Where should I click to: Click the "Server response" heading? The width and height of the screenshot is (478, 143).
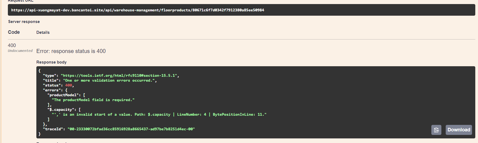tap(24, 22)
